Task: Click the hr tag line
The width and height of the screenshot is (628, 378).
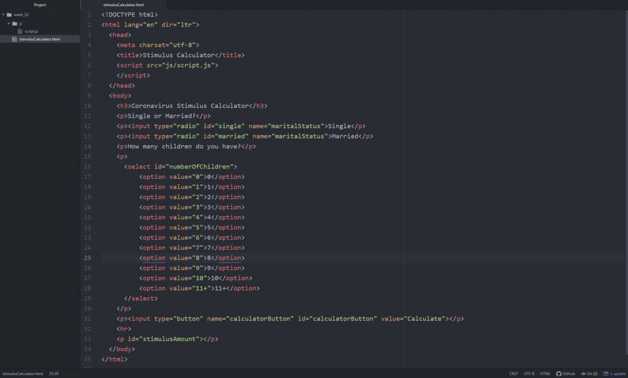Action: pos(124,329)
